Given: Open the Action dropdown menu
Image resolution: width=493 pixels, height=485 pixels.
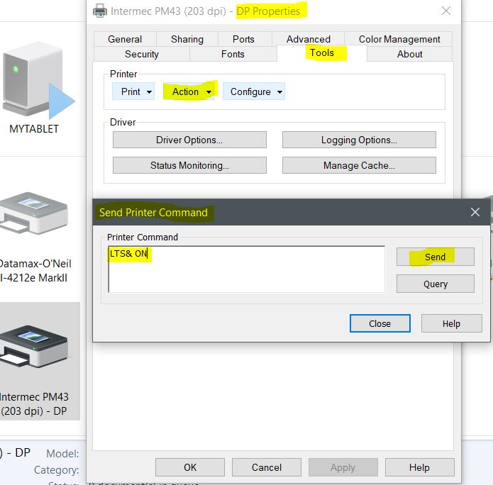Looking at the screenshot, I should [x=189, y=91].
